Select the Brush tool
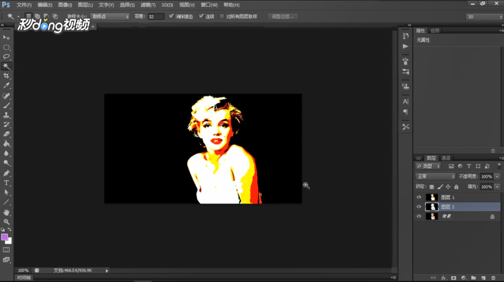This screenshot has width=504, height=282. click(x=6, y=106)
